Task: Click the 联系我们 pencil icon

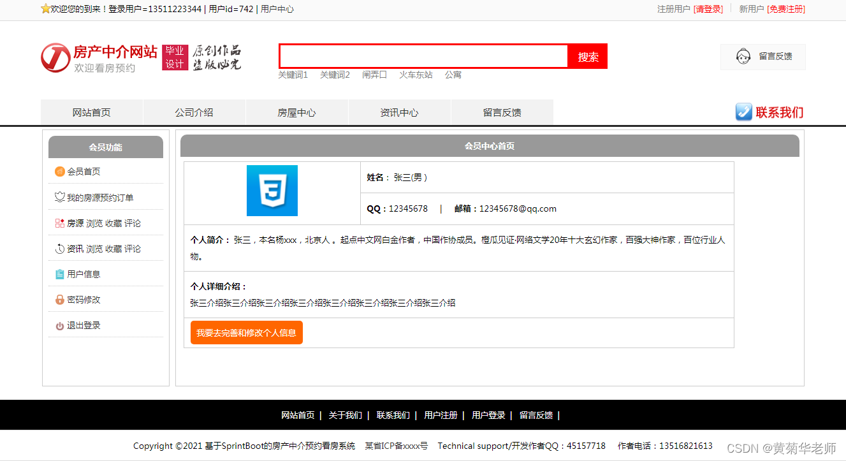Action: (743, 112)
